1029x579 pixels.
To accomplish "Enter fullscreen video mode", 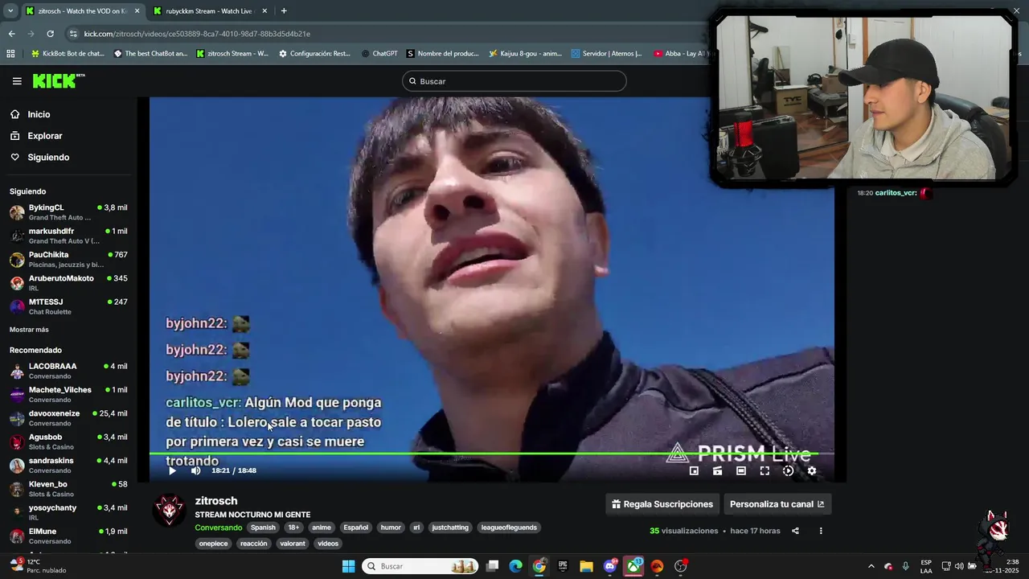I will pyautogui.click(x=765, y=471).
